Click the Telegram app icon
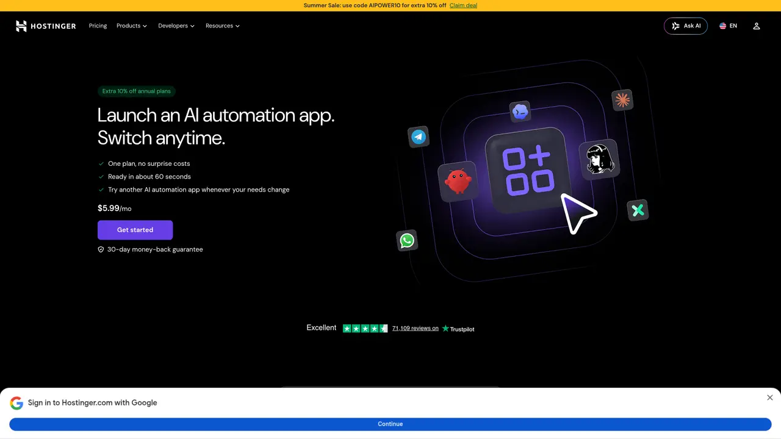 [419, 137]
